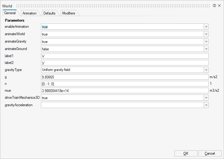Open the animateGround dropdown arrow
The height and width of the screenshot is (159, 224).
point(206,49)
